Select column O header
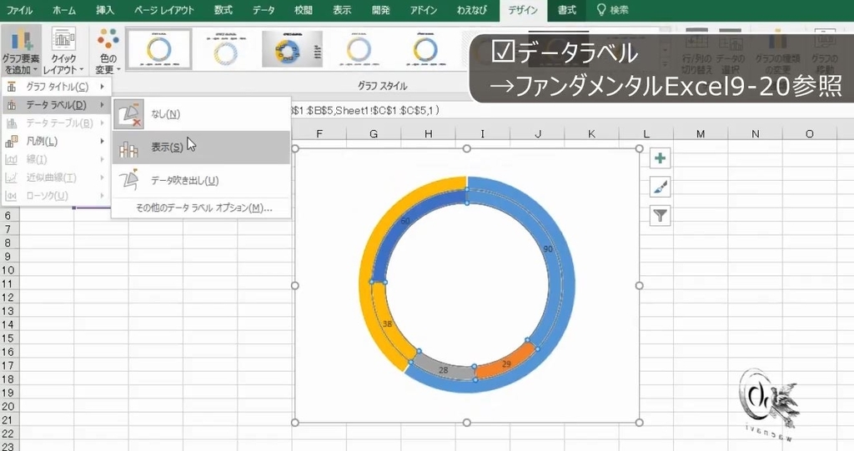The image size is (854, 451). click(x=809, y=133)
